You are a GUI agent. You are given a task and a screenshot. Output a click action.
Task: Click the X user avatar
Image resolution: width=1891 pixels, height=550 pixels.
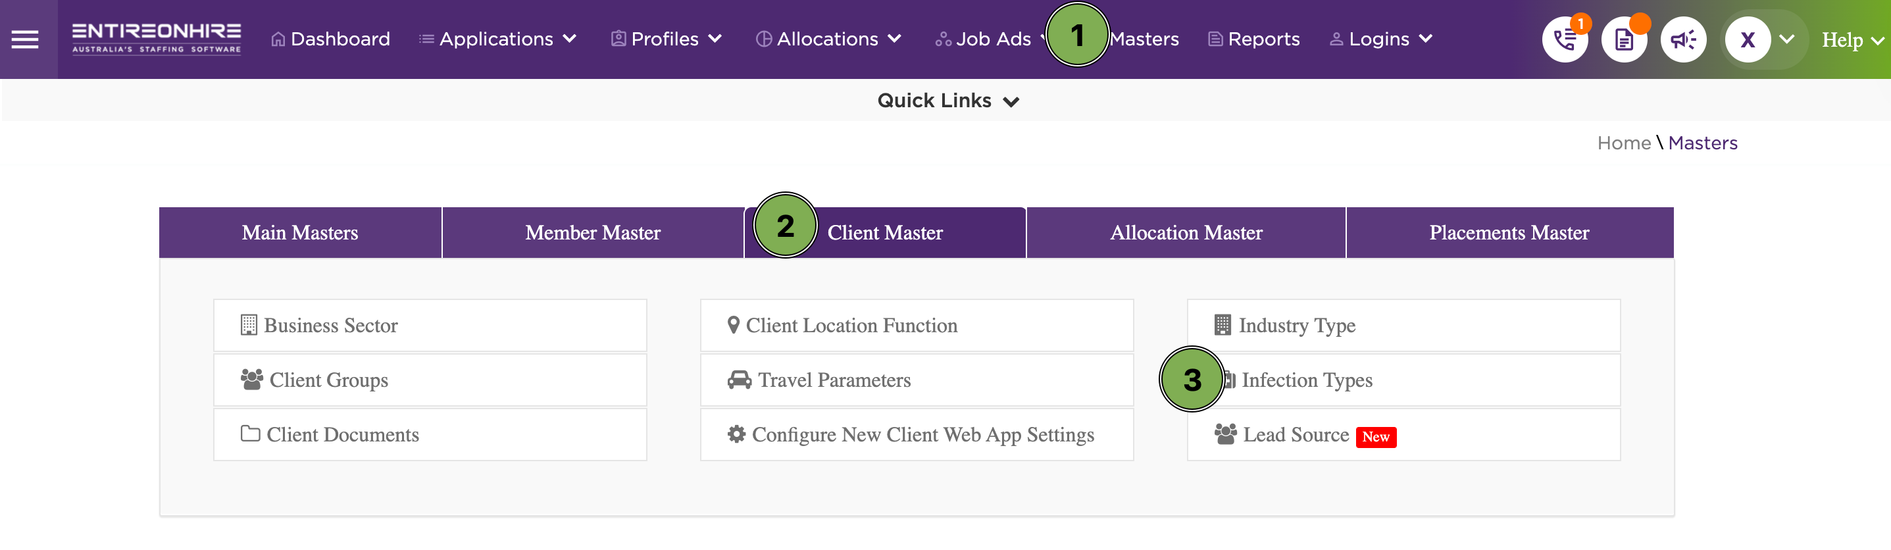pyautogui.click(x=1748, y=39)
